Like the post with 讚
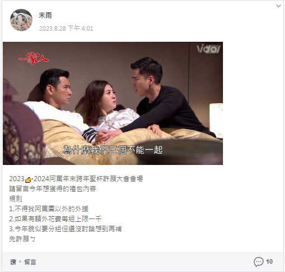Image resolution: width=285 pixels, height=272 pixels. pos(13,262)
